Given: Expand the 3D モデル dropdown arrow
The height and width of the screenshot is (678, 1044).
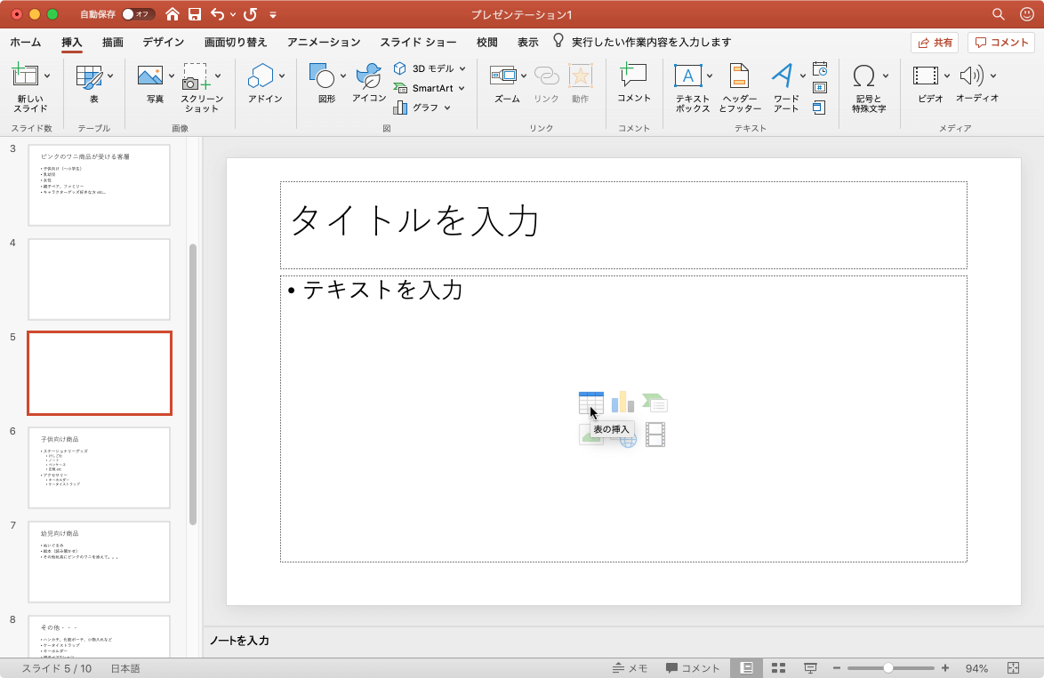Looking at the screenshot, I should (462, 68).
